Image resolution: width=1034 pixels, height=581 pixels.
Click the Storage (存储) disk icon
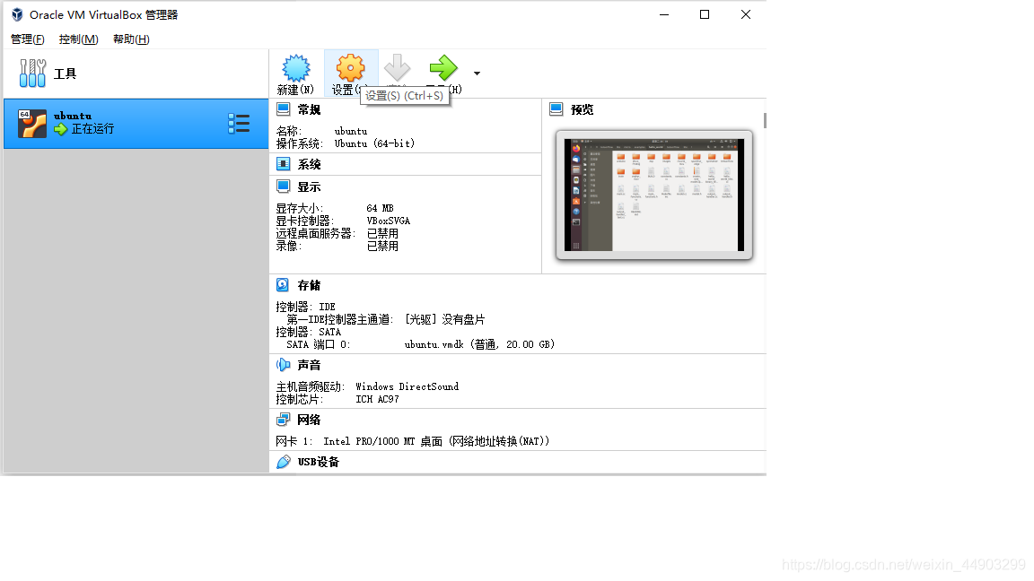click(283, 284)
